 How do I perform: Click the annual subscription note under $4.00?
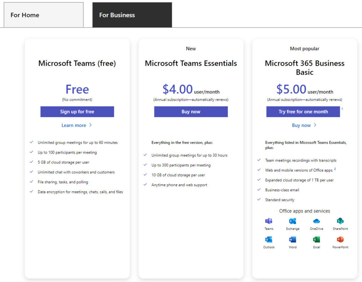(191, 100)
